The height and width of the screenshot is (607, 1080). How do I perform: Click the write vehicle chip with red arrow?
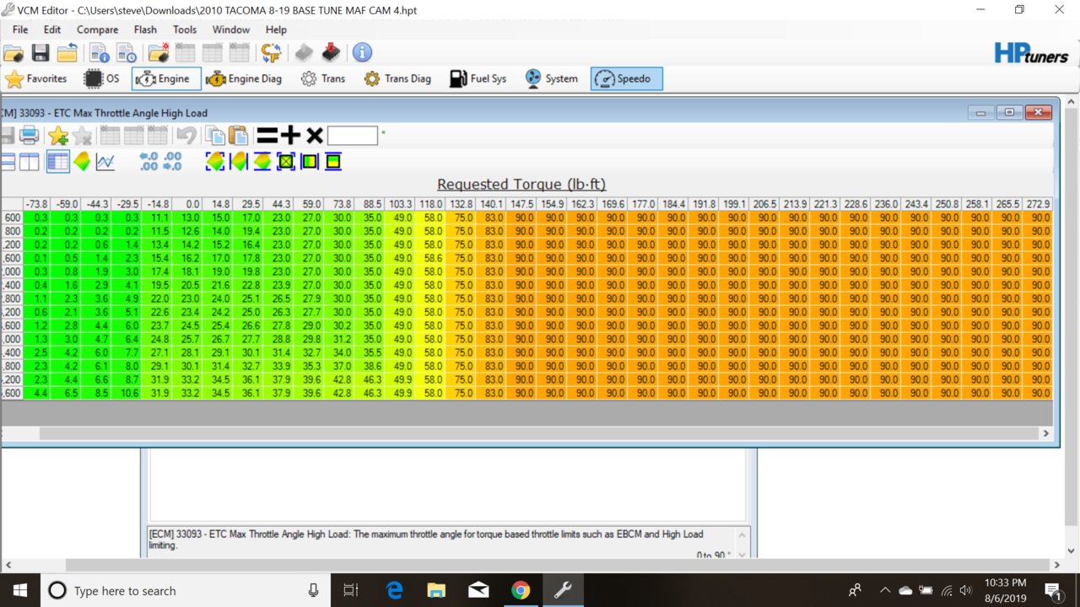[x=331, y=53]
